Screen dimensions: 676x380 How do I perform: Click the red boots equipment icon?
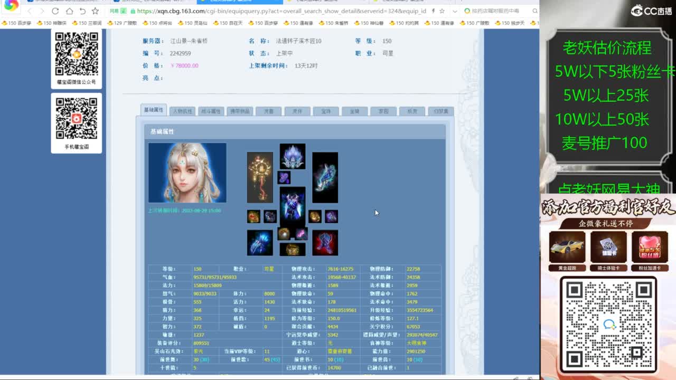(325, 243)
